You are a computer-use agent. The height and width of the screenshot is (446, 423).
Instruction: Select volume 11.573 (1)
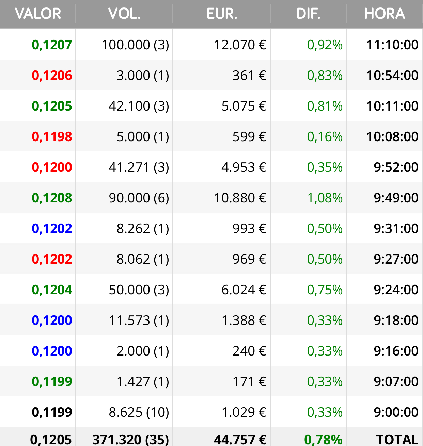139,320
